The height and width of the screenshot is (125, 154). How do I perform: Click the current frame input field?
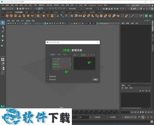click(x=124, y=112)
